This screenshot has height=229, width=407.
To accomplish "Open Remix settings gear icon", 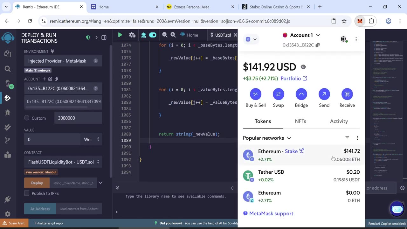I will (8, 214).
